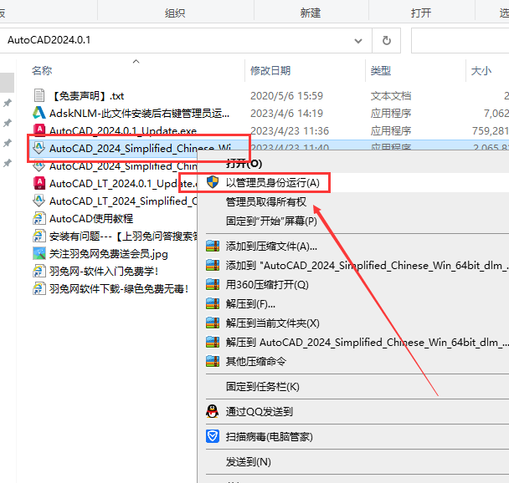Click the search box beside refresh
Image resolution: width=509 pixels, height=483 pixels.
coord(460,40)
